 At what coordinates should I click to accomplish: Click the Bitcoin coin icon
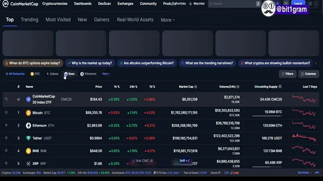coord(29,113)
